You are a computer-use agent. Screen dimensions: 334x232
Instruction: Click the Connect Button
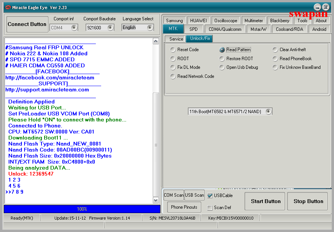[27, 24]
